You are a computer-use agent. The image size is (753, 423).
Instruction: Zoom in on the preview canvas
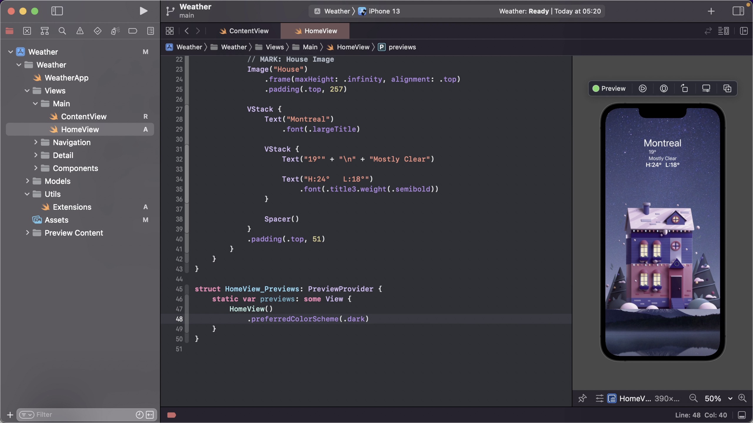(x=742, y=398)
